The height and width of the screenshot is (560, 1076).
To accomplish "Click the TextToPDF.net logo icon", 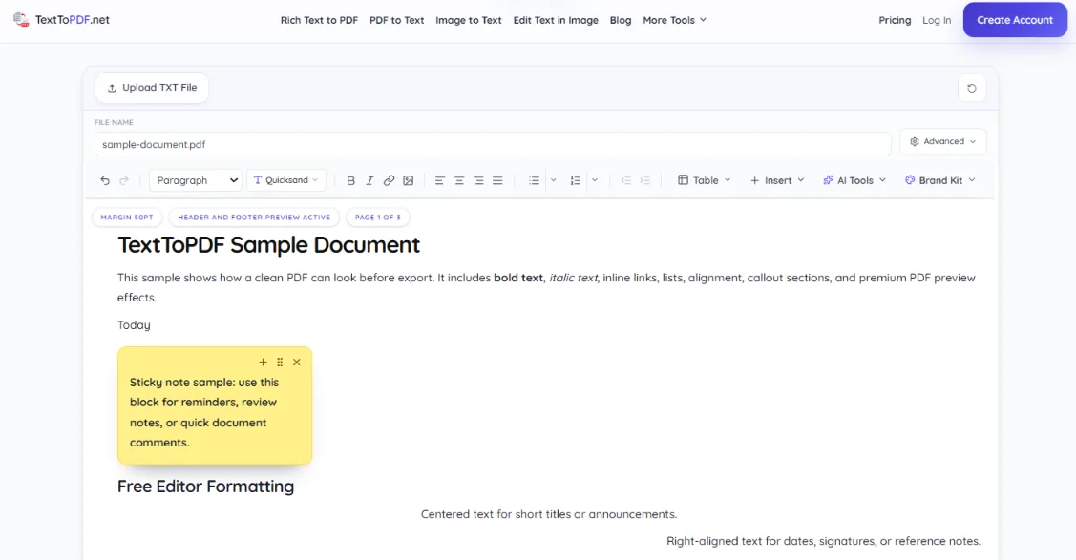I will pyautogui.click(x=21, y=20).
